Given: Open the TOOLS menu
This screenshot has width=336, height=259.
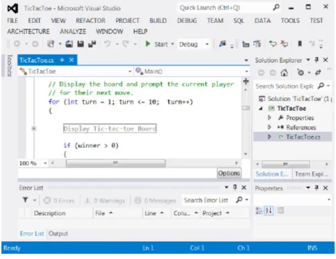Looking at the screenshot, I should click(290, 20).
